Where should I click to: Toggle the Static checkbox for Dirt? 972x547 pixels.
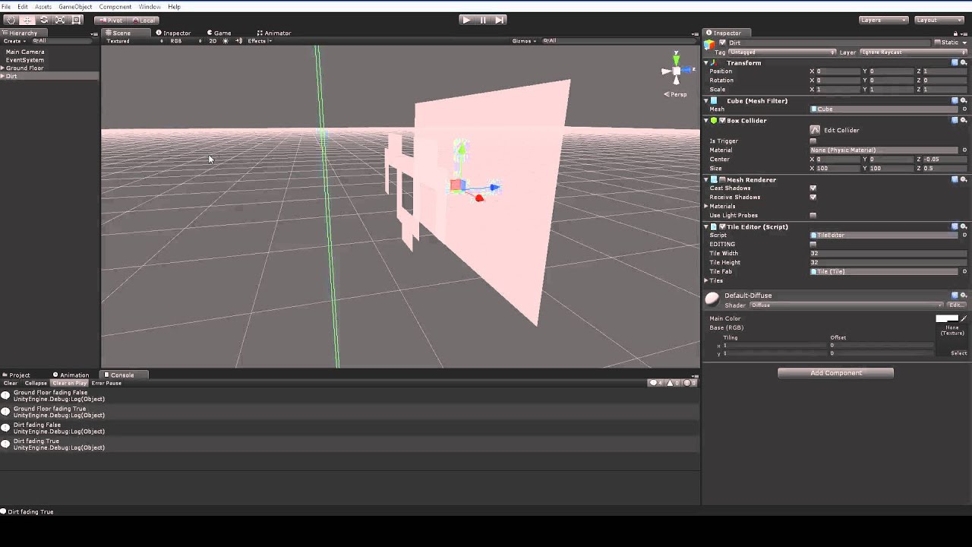pyautogui.click(x=937, y=43)
